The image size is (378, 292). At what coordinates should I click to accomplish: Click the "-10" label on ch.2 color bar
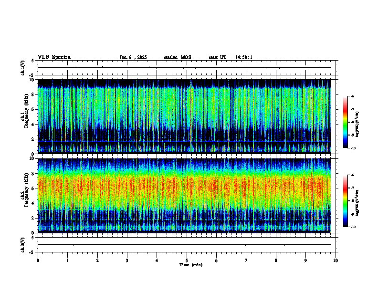[353, 227]
